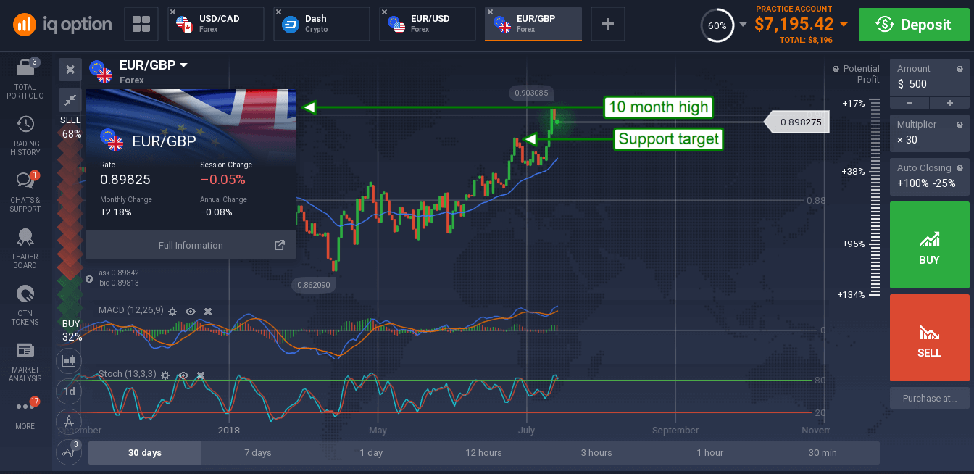Click the Purchase at... button
974x474 pixels.
click(x=930, y=398)
